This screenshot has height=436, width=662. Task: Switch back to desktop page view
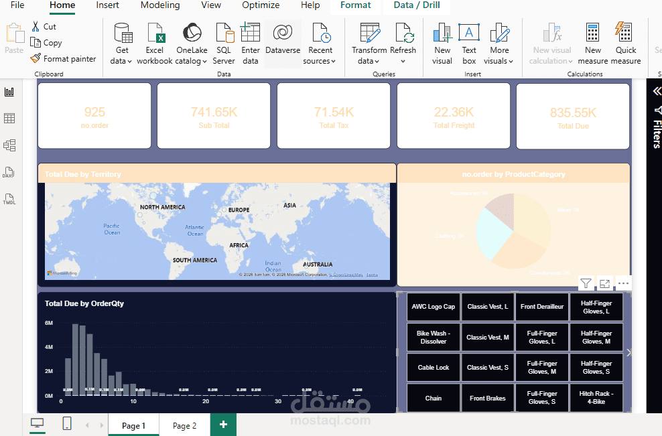coord(37,424)
